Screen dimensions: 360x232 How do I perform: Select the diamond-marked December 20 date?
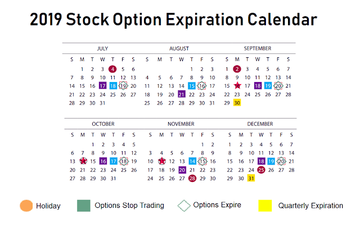coord(281,161)
